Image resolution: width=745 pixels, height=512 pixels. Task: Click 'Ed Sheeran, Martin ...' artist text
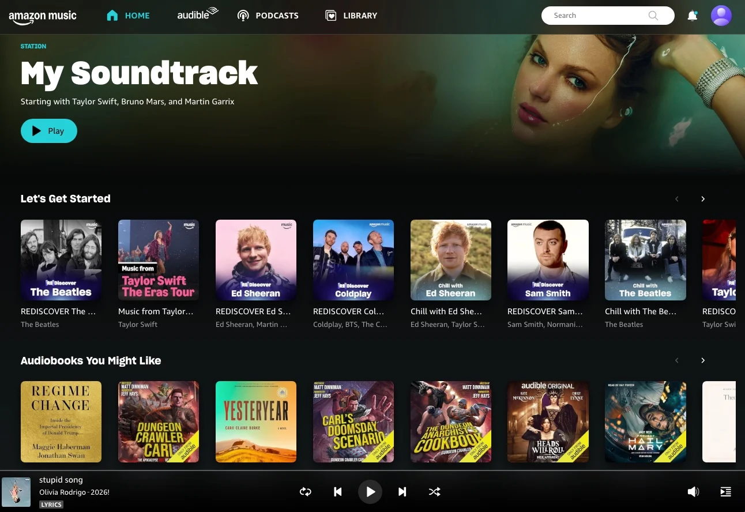251,325
